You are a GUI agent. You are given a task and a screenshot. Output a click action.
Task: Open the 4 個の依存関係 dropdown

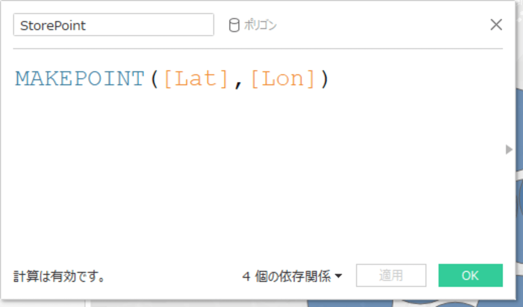[292, 276]
